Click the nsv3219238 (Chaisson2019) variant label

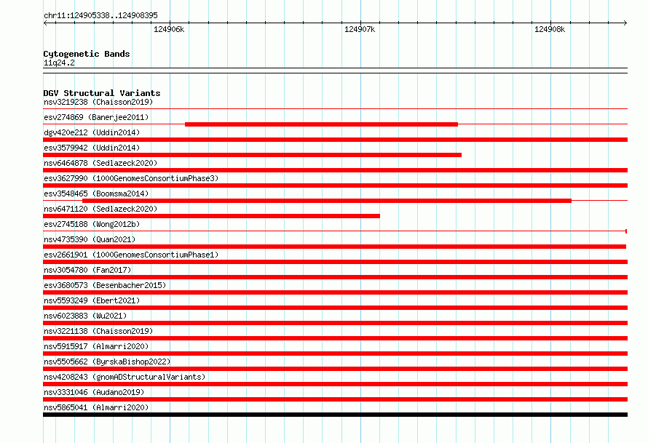pyautogui.click(x=98, y=102)
